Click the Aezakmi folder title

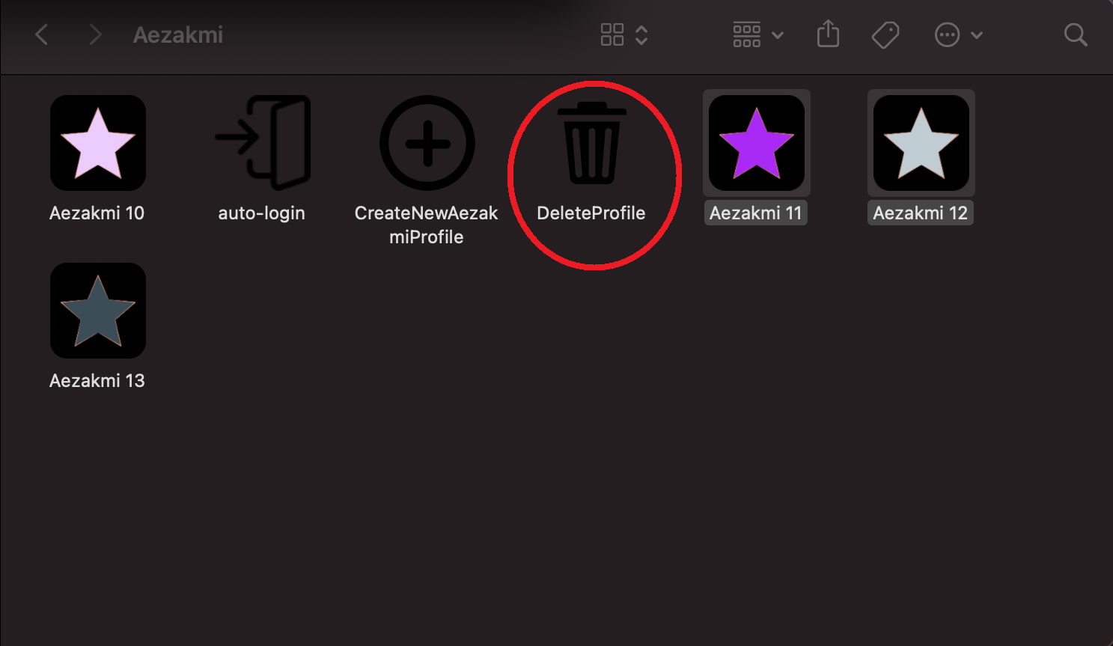point(178,34)
